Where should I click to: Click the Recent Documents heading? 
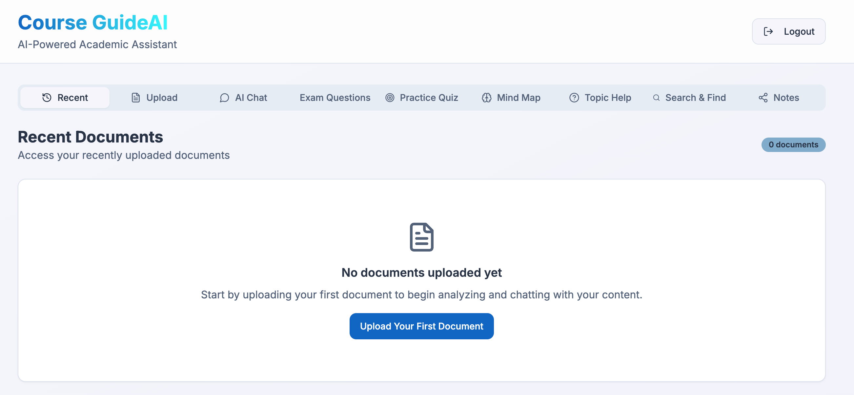click(90, 137)
